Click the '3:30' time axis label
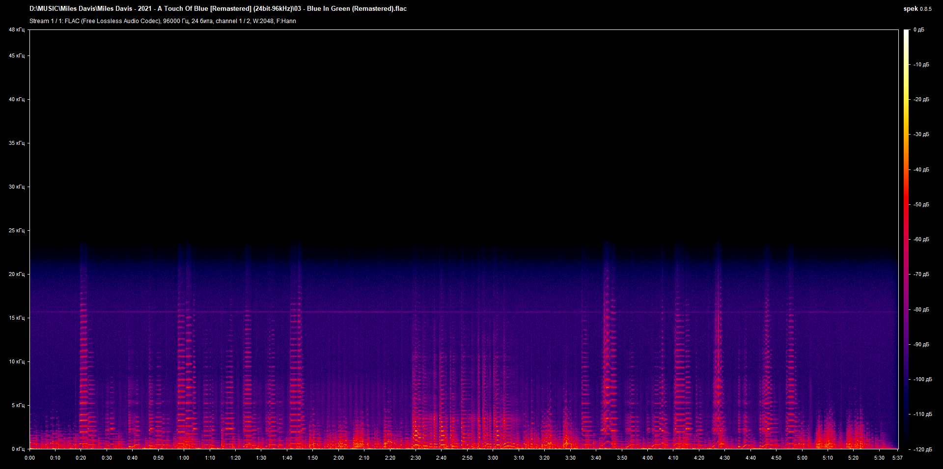 (x=570, y=458)
